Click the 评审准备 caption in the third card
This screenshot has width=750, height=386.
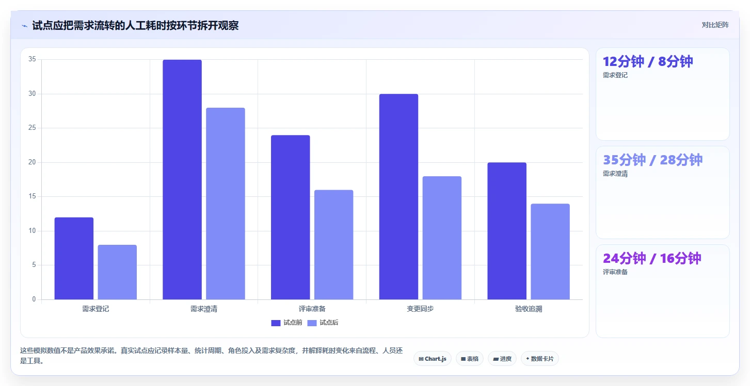(615, 272)
